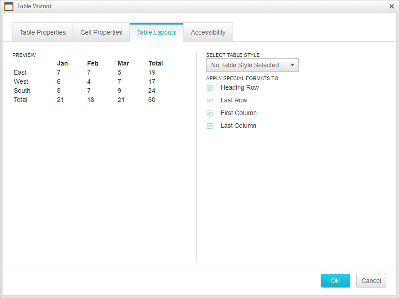Viewport: 399px width, 298px height.
Task: Click the Jan column header in preview
Action: coord(62,63)
